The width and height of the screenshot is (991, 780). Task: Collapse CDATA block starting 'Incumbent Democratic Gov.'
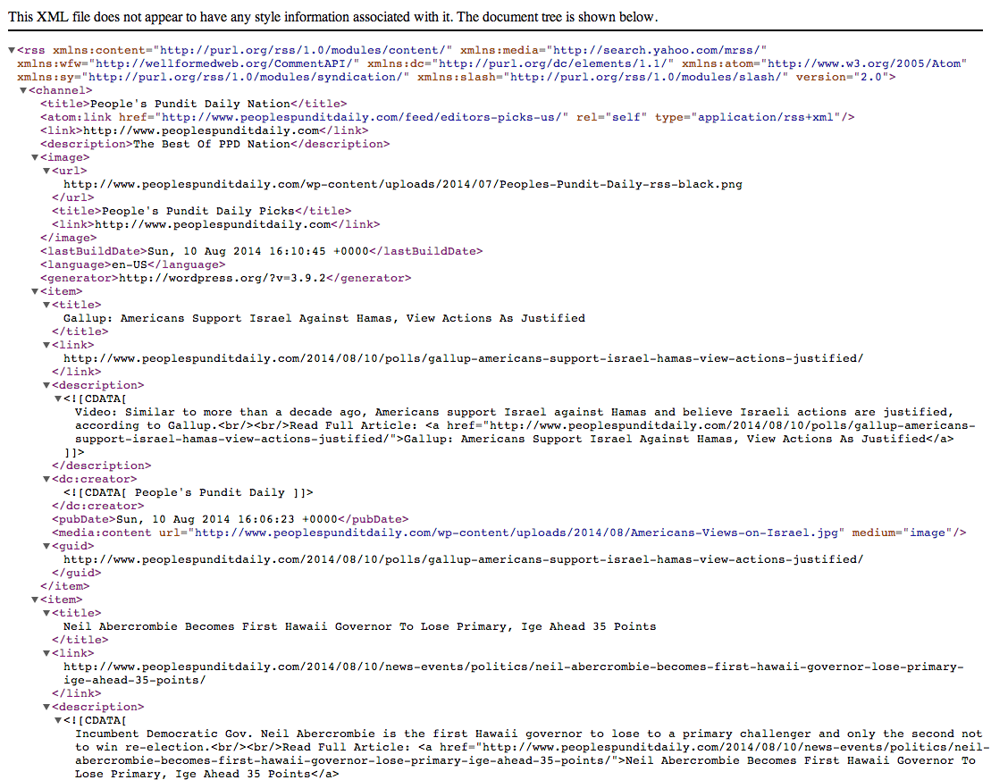tap(58, 720)
